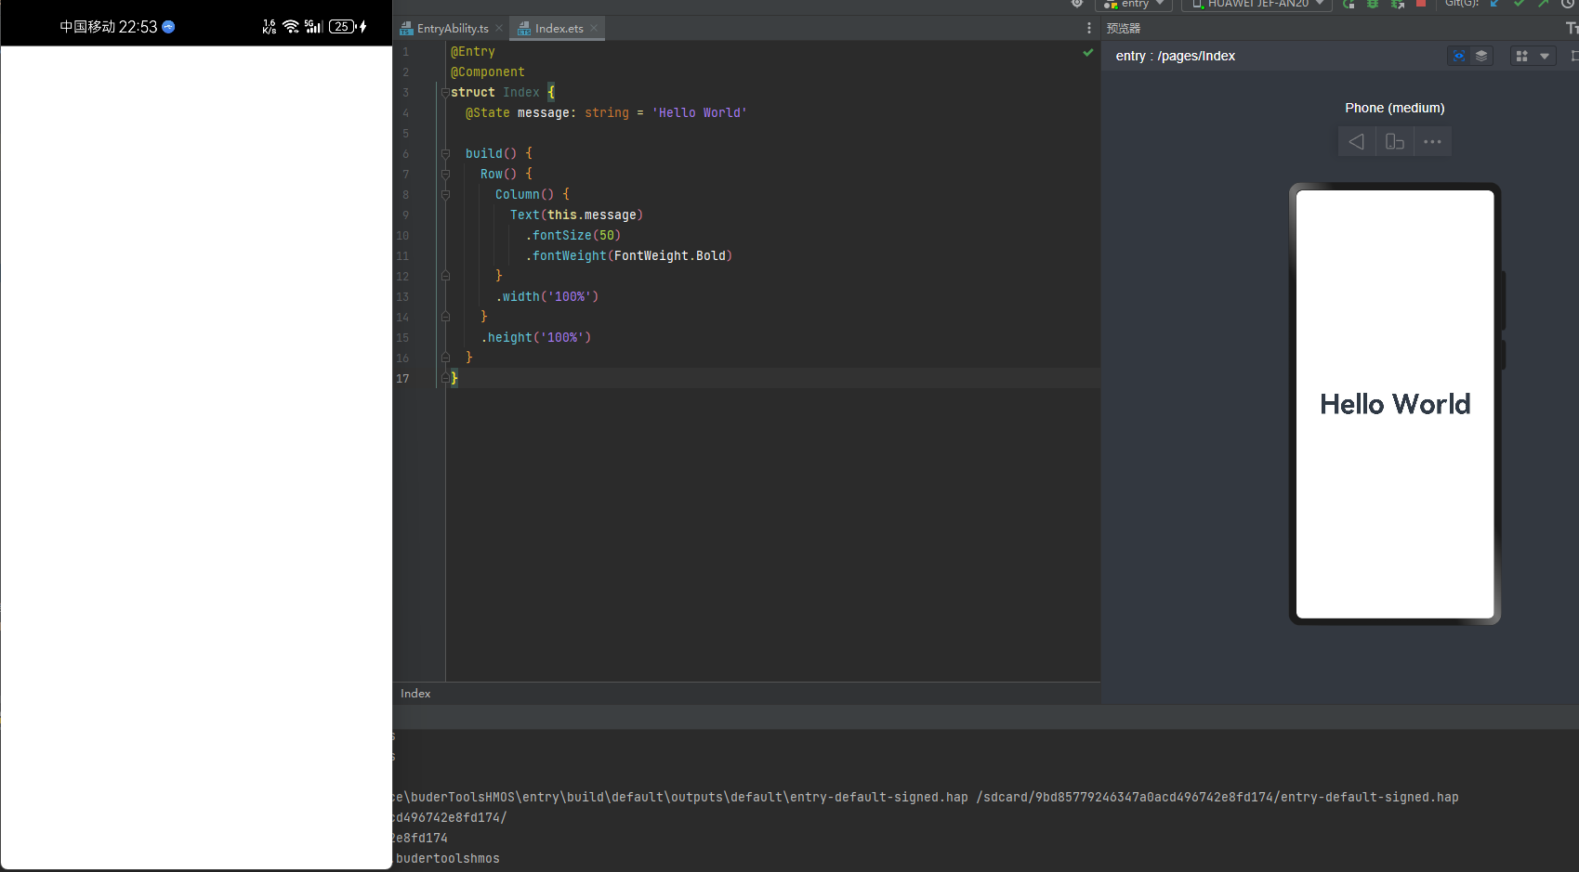
Task: Switch to the EntryAbility.ts editor tab
Action: tap(452, 29)
